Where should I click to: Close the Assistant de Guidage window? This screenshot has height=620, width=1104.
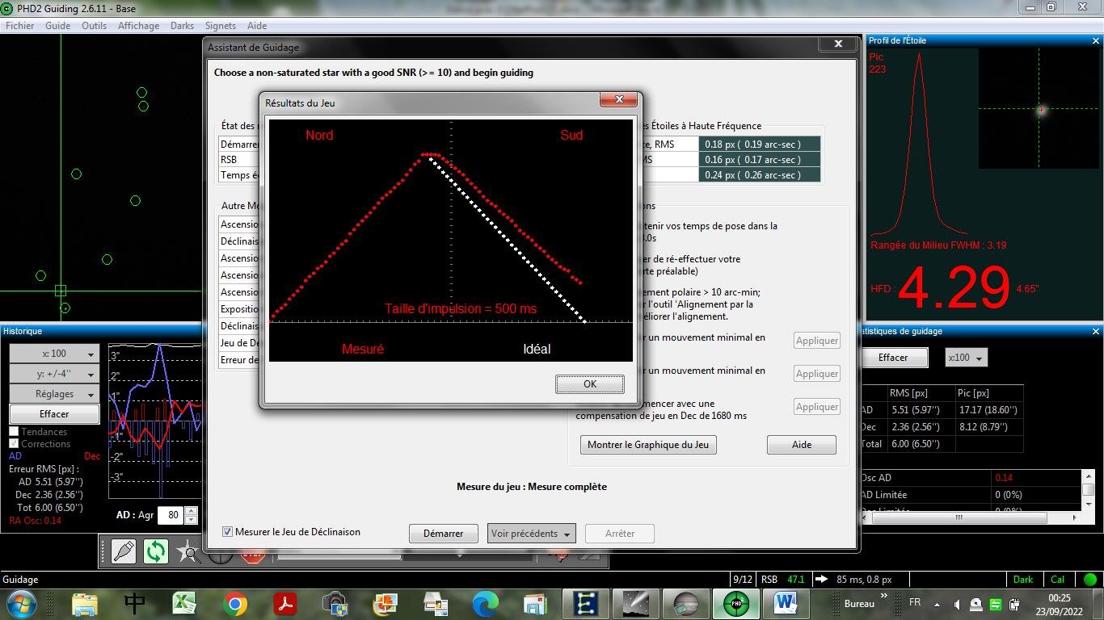point(838,44)
